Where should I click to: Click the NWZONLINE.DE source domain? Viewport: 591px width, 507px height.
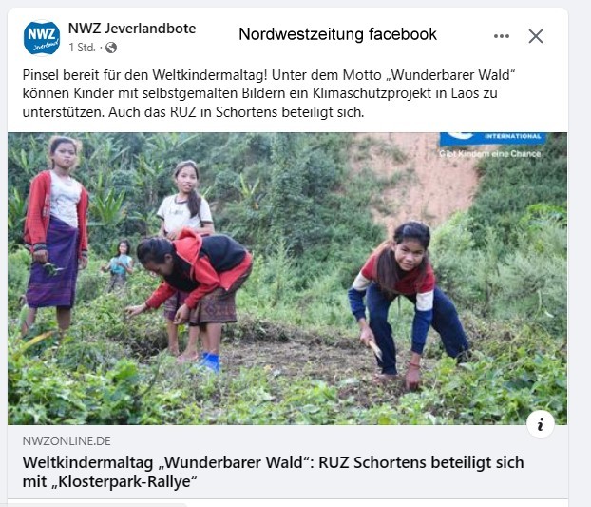tap(67, 441)
